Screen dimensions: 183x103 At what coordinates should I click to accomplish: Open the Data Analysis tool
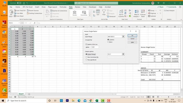169,11
